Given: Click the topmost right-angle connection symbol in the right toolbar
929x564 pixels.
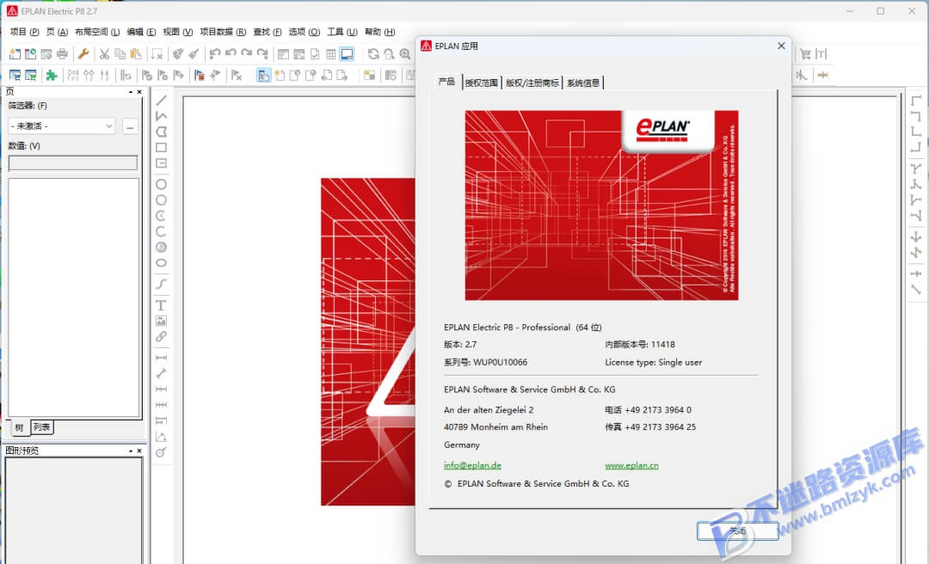Looking at the screenshot, I should click(916, 100).
